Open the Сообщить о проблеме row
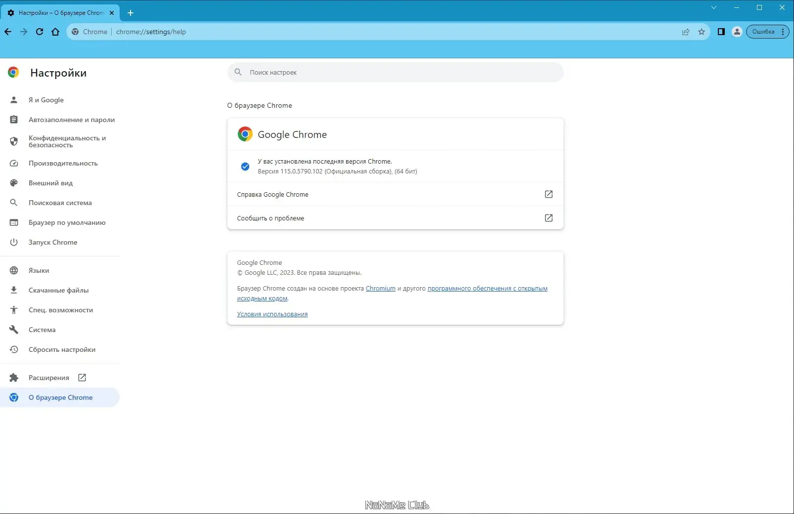The image size is (794, 514). point(396,218)
